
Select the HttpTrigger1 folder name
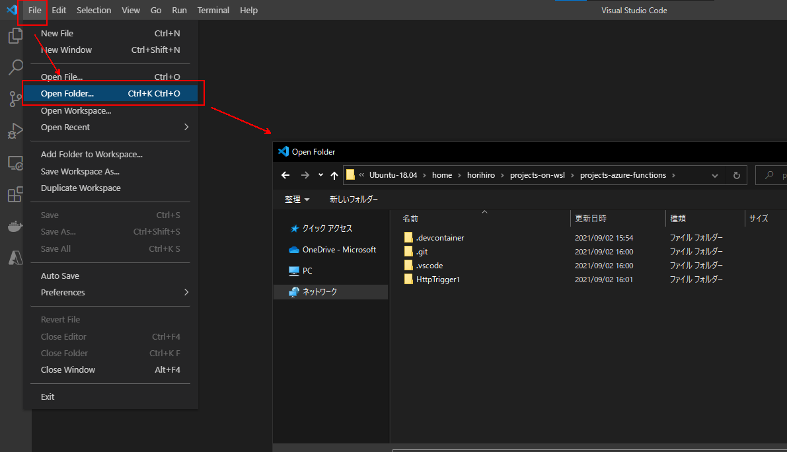pos(437,280)
